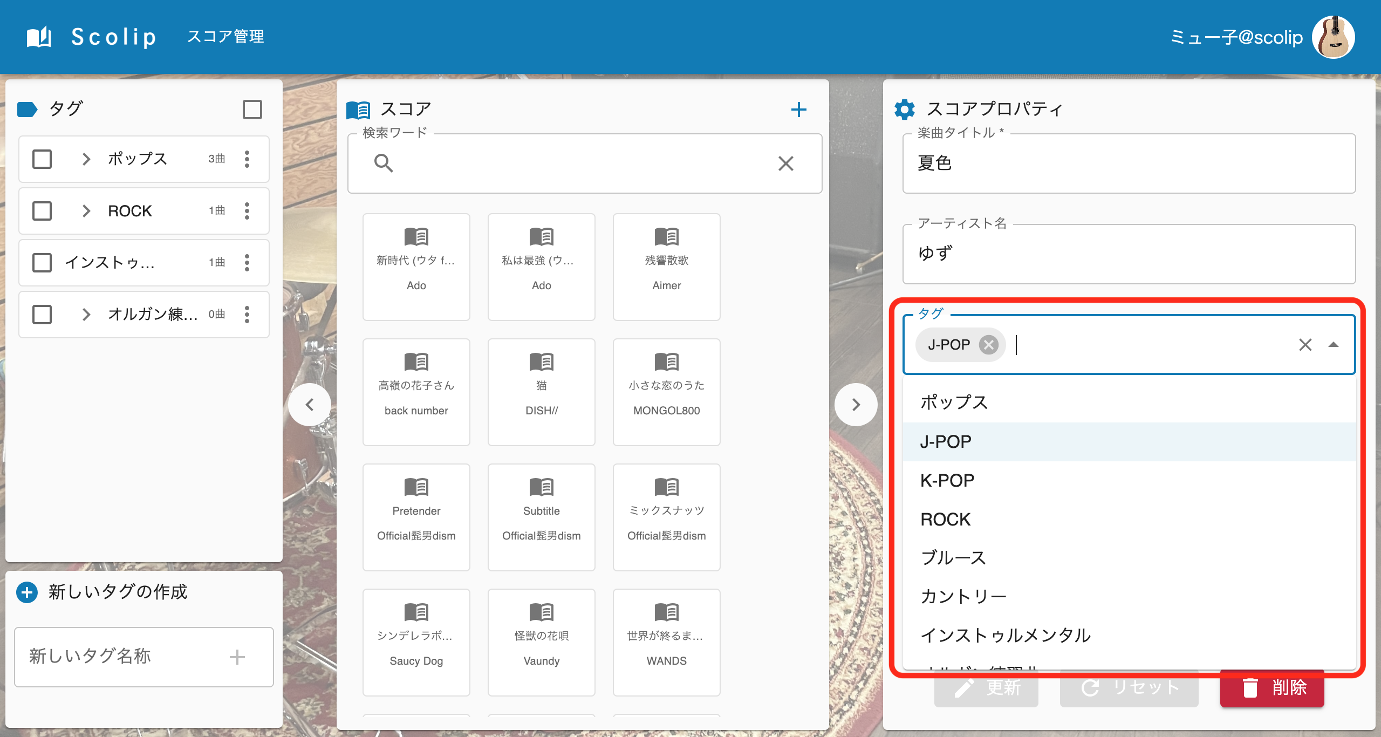This screenshot has width=1381, height=737.
Task: Choose カントリー from tag dropdown
Action: pos(1129,597)
